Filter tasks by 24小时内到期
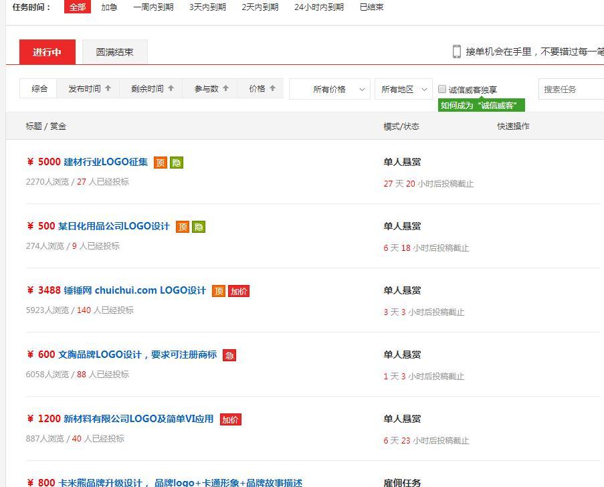The width and height of the screenshot is (604, 487). (319, 7)
